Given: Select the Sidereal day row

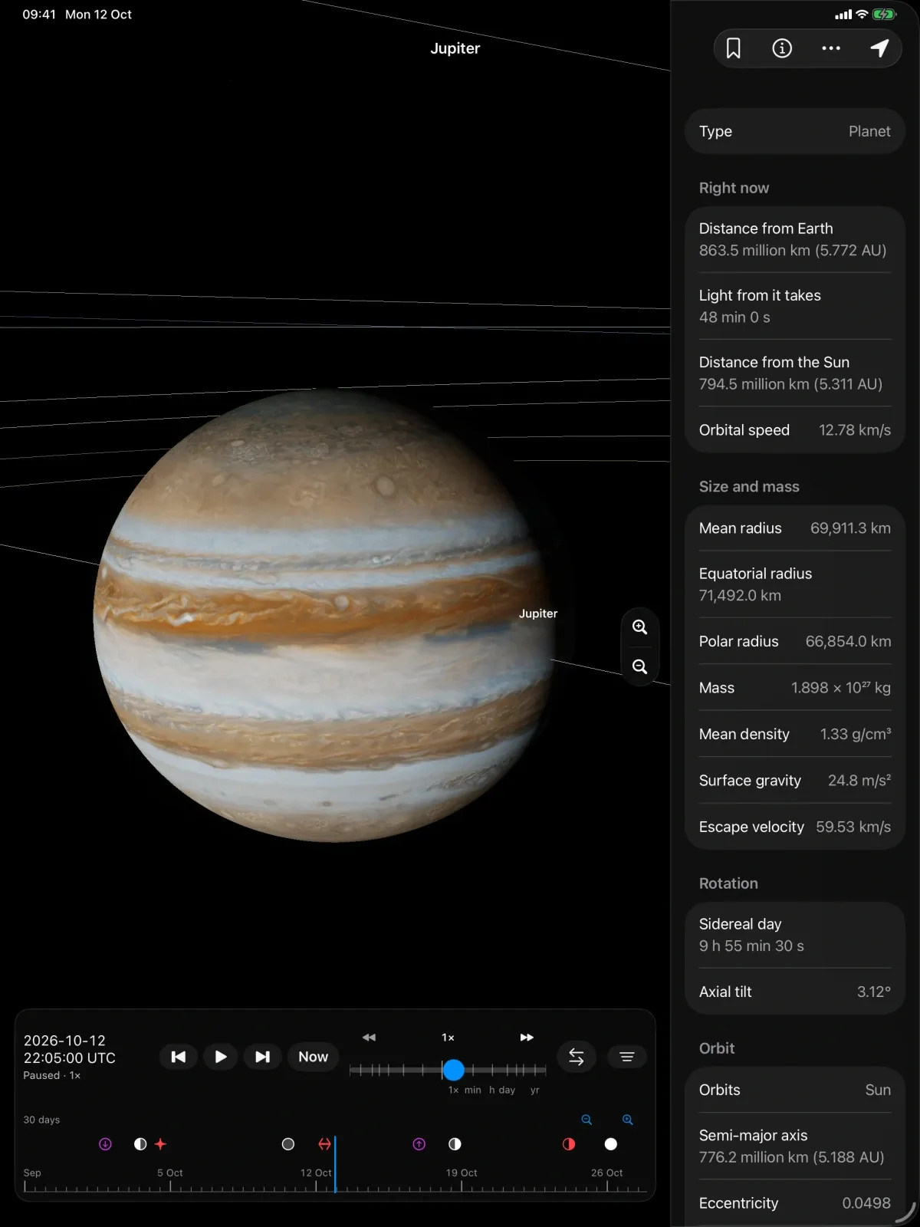Looking at the screenshot, I should pyautogui.click(x=795, y=935).
